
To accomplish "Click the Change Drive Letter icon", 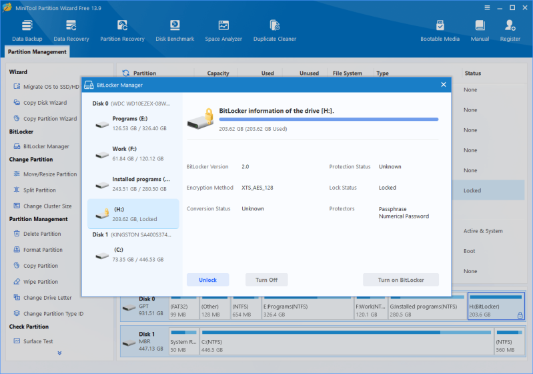I will point(17,297).
